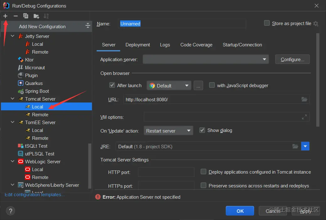Select Local under Tomcat Server

tap(46, 107)
